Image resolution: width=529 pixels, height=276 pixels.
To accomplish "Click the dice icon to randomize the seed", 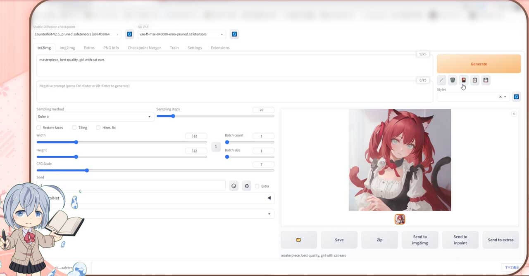I will pos(234,185).
